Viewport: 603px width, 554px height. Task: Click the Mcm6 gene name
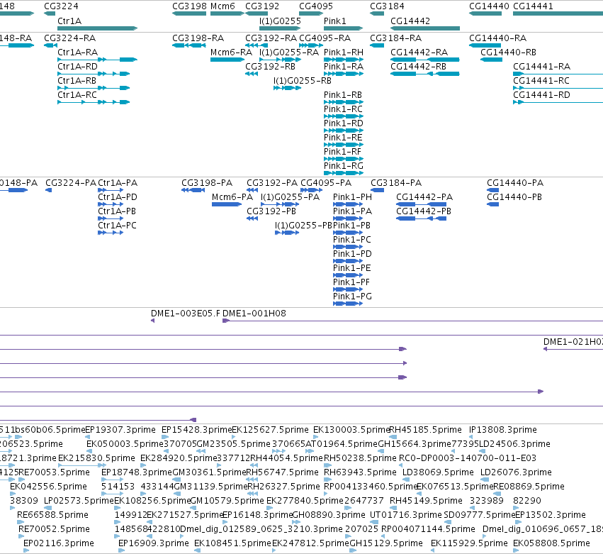click(222, 6)
